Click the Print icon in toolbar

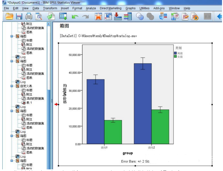coord(29,16)
